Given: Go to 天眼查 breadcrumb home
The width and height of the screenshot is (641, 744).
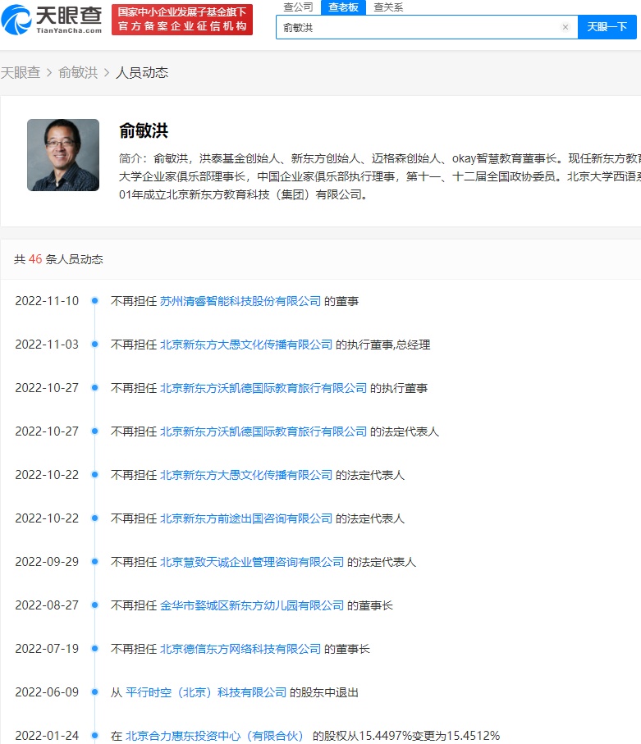Looking at the screenshot, I should (21, 72).
